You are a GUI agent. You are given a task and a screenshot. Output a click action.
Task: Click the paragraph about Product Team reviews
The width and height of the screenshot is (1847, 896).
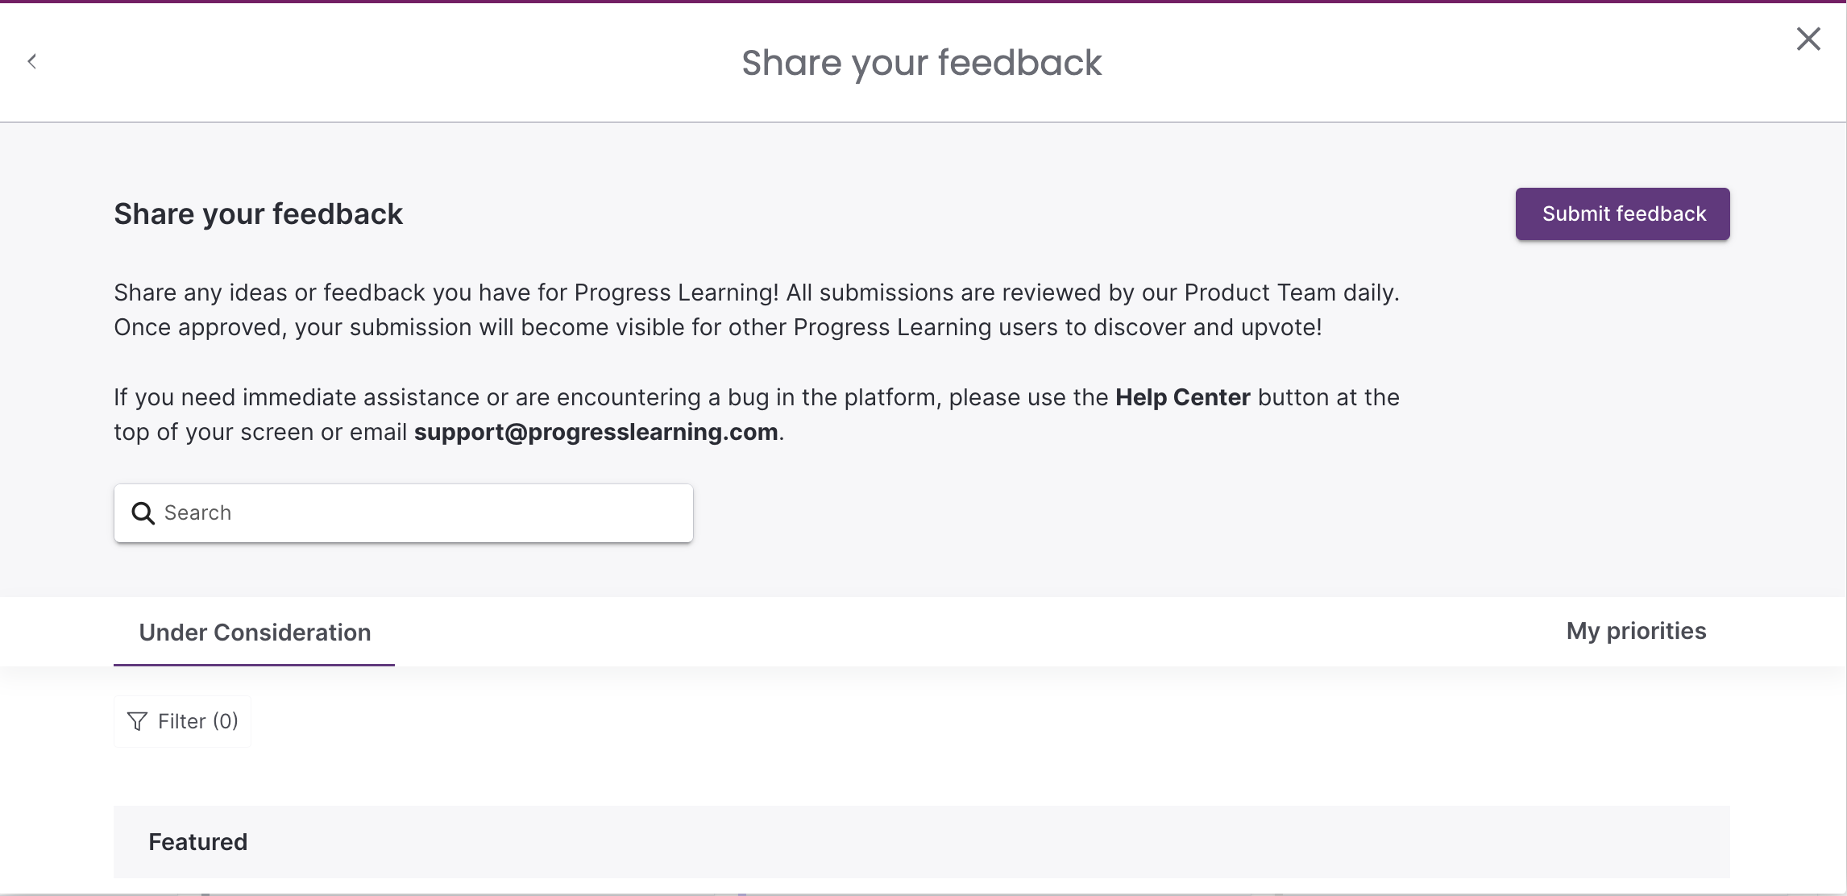(x=757, y=309)
